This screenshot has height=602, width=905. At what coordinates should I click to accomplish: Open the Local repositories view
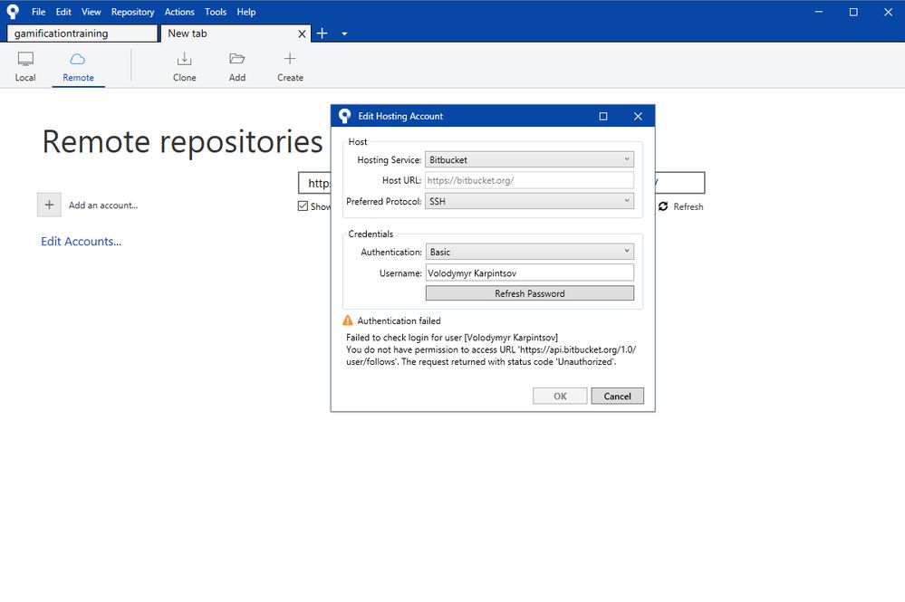pos(25,66)
